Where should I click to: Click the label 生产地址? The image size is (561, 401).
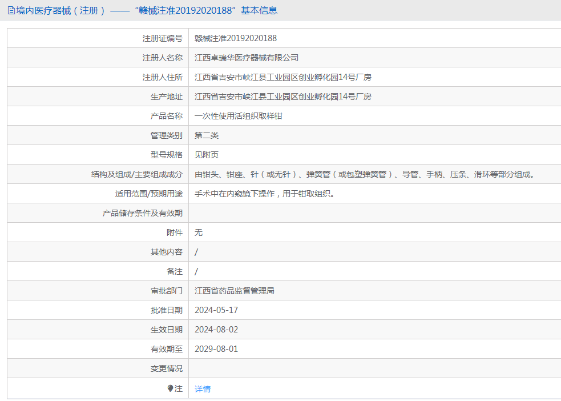click(x=167, y=97)
